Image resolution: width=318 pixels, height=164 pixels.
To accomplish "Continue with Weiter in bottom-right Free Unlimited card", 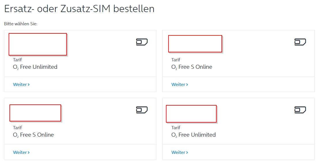I will click(180, 152).
